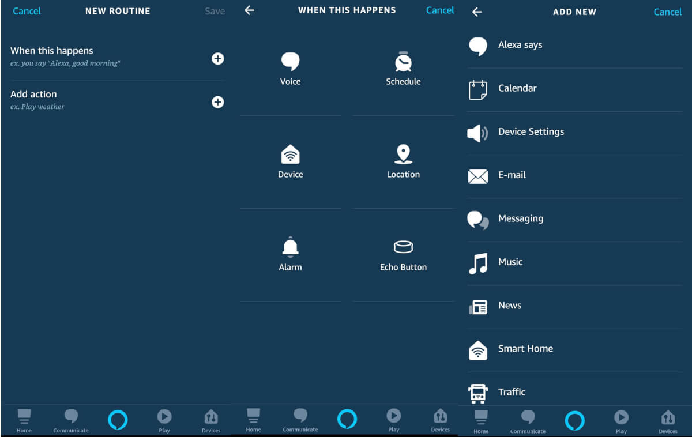Select the Smart Home icon
Viewport: 692px width, 437px height.
(478, 350)
